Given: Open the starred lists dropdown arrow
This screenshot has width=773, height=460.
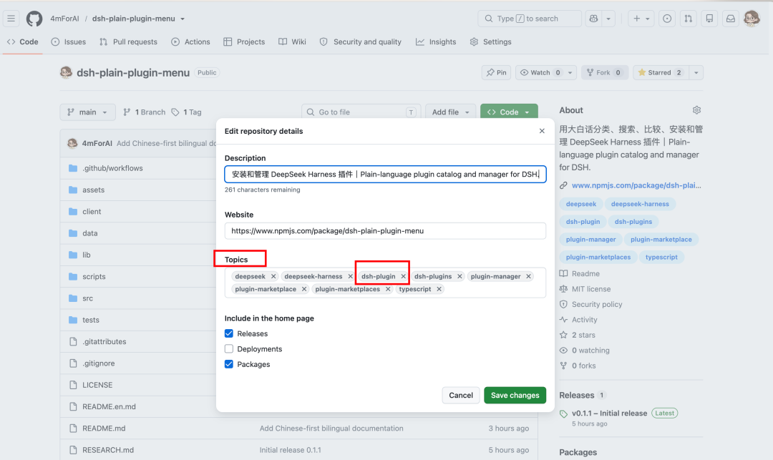Looking at the screenshot, I should click(696, 72).
